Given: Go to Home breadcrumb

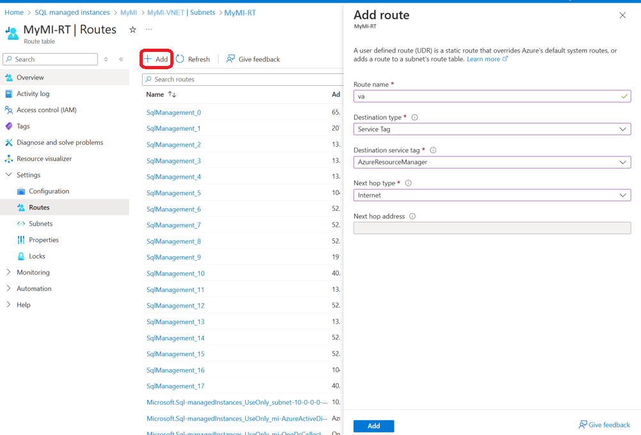Looking at the screenshot, I should 14,12.
